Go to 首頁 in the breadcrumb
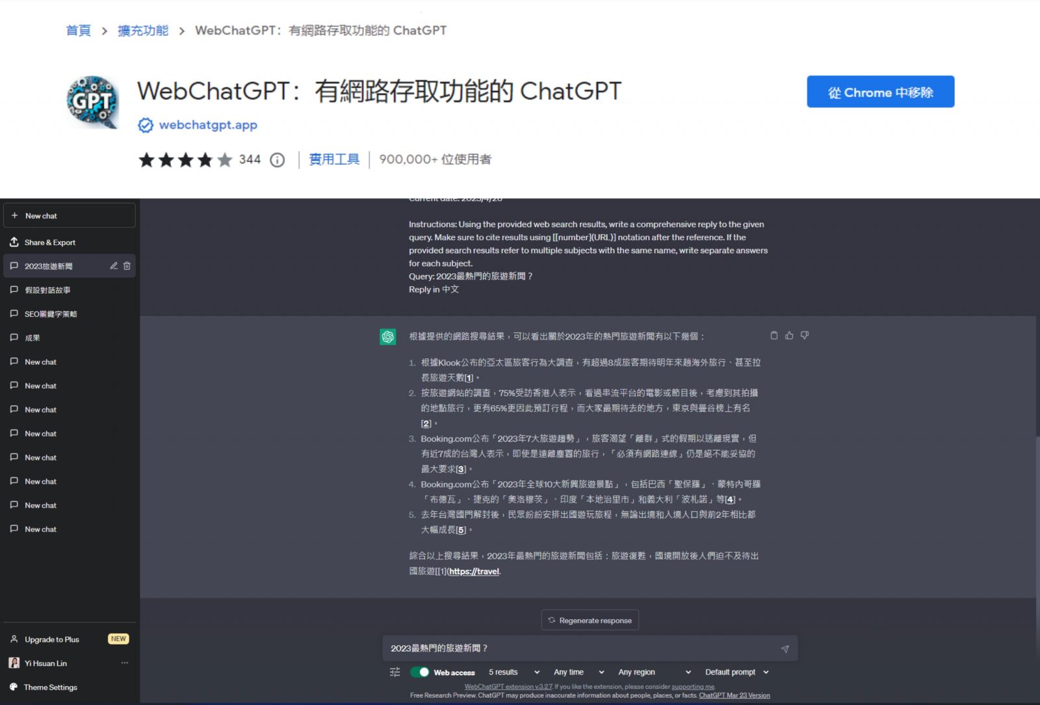 (79, 31)
